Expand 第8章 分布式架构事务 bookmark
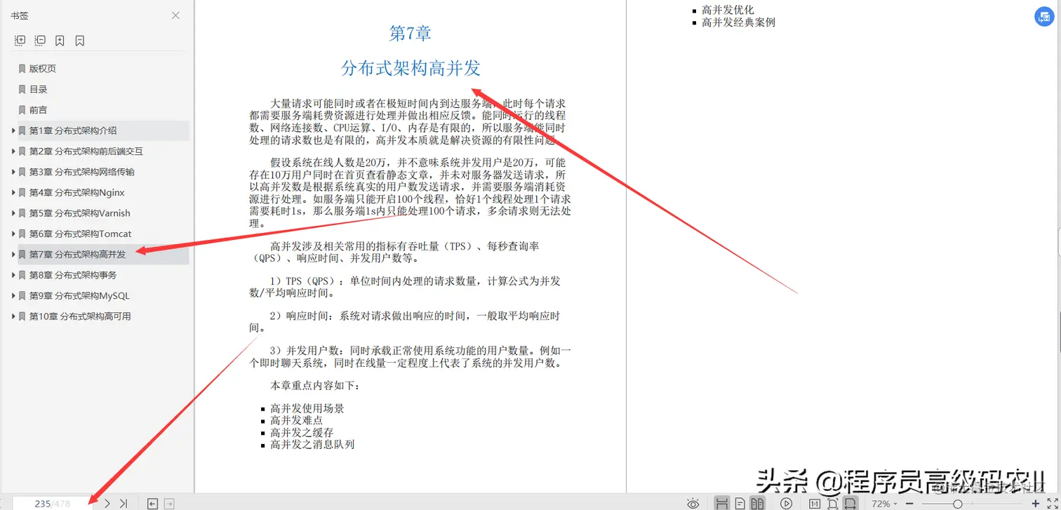The height and width of the screenshot is (510, 1061). pyautogui.click(x=13, y=275)
